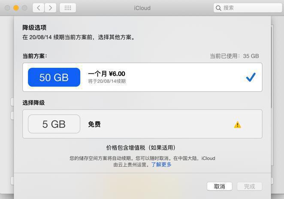Click the 5 GB storage badge

pyautogui.click(x=54, y=124)
